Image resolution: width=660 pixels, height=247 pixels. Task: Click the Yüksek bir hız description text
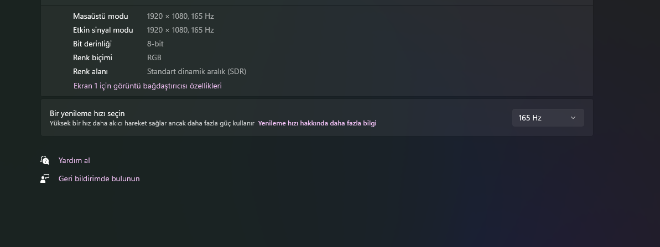pos(152,123)
